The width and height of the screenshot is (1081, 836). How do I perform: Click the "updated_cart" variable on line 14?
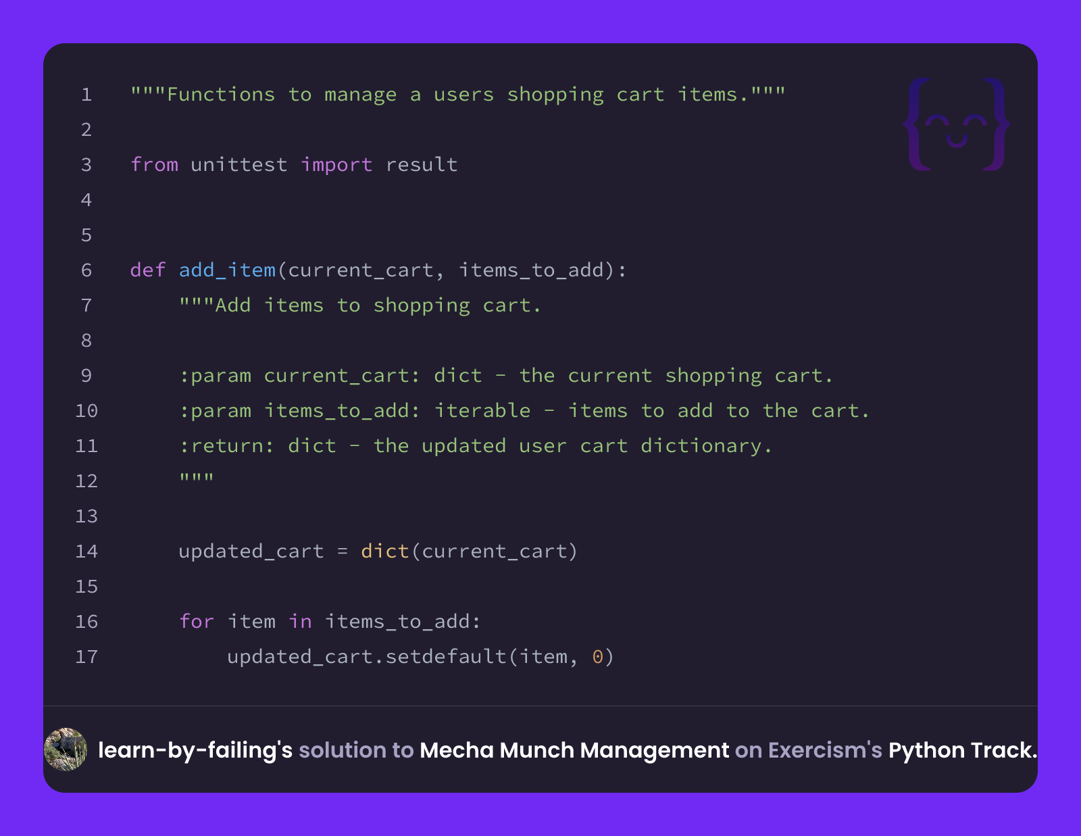click(x=251, y=551)
